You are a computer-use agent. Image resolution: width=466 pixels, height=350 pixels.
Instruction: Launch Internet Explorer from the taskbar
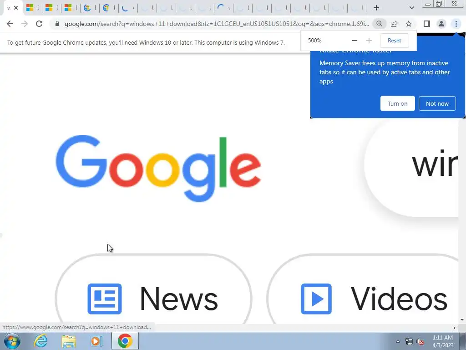41,341
